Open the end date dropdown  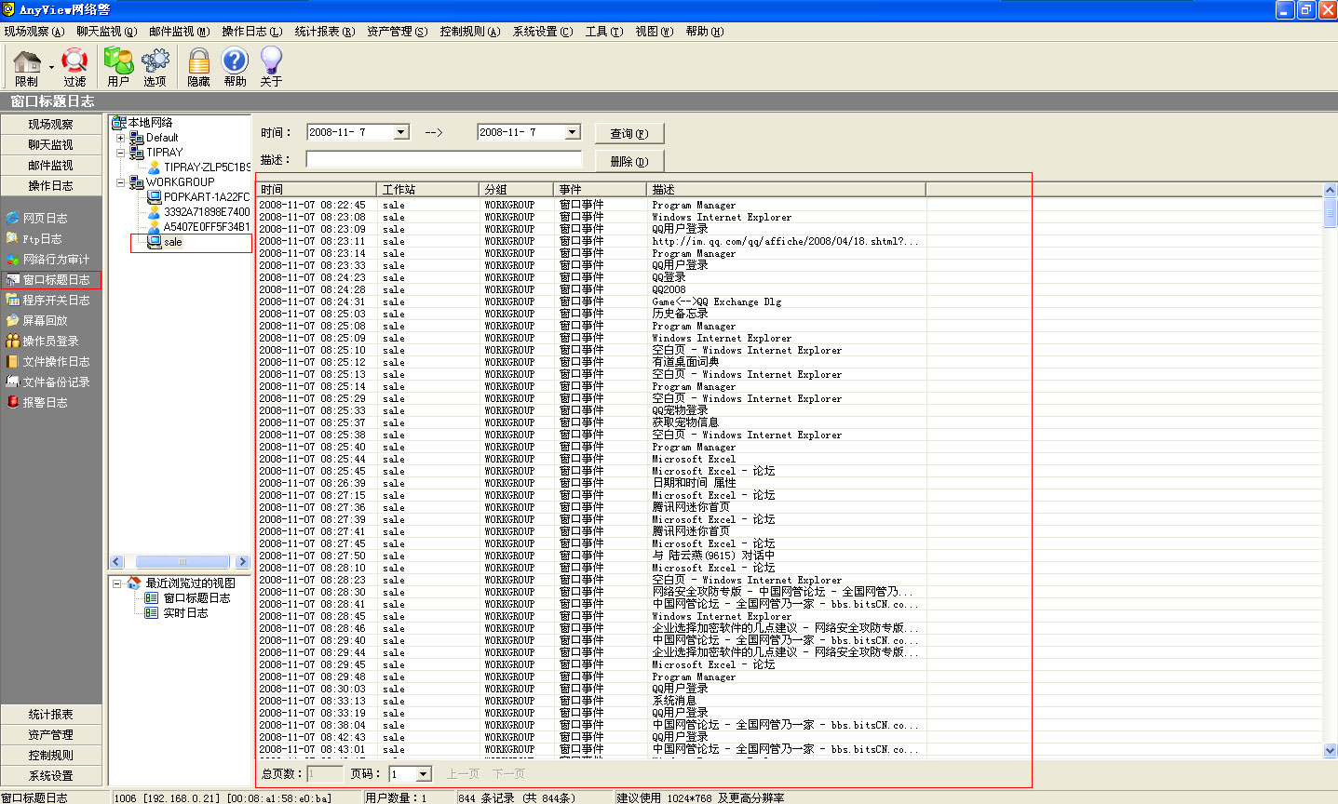(x=573, y=132)
